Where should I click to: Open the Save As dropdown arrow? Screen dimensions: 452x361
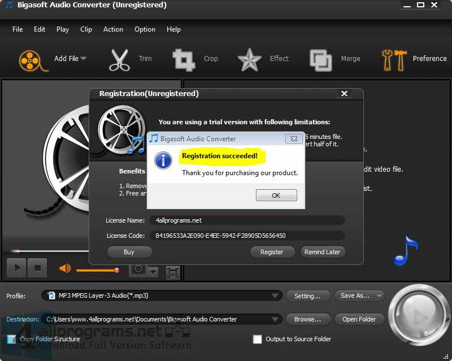pos(380,295)
